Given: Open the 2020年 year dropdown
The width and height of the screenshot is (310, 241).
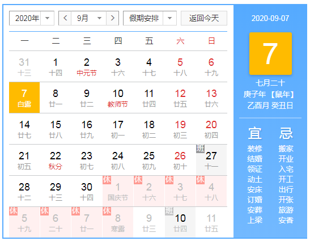Looking at the screenshot, I should click(32, 18).
